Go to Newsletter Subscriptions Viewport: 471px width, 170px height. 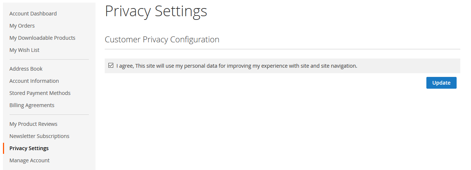pyautogui.click(x=39, y=136)
